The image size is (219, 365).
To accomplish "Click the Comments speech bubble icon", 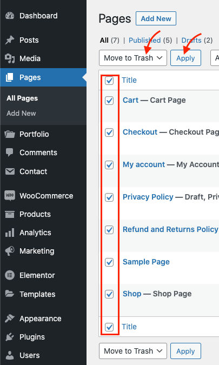I will point(10,152).
